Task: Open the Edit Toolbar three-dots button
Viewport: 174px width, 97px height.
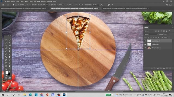Action: [x=10, y=69]
